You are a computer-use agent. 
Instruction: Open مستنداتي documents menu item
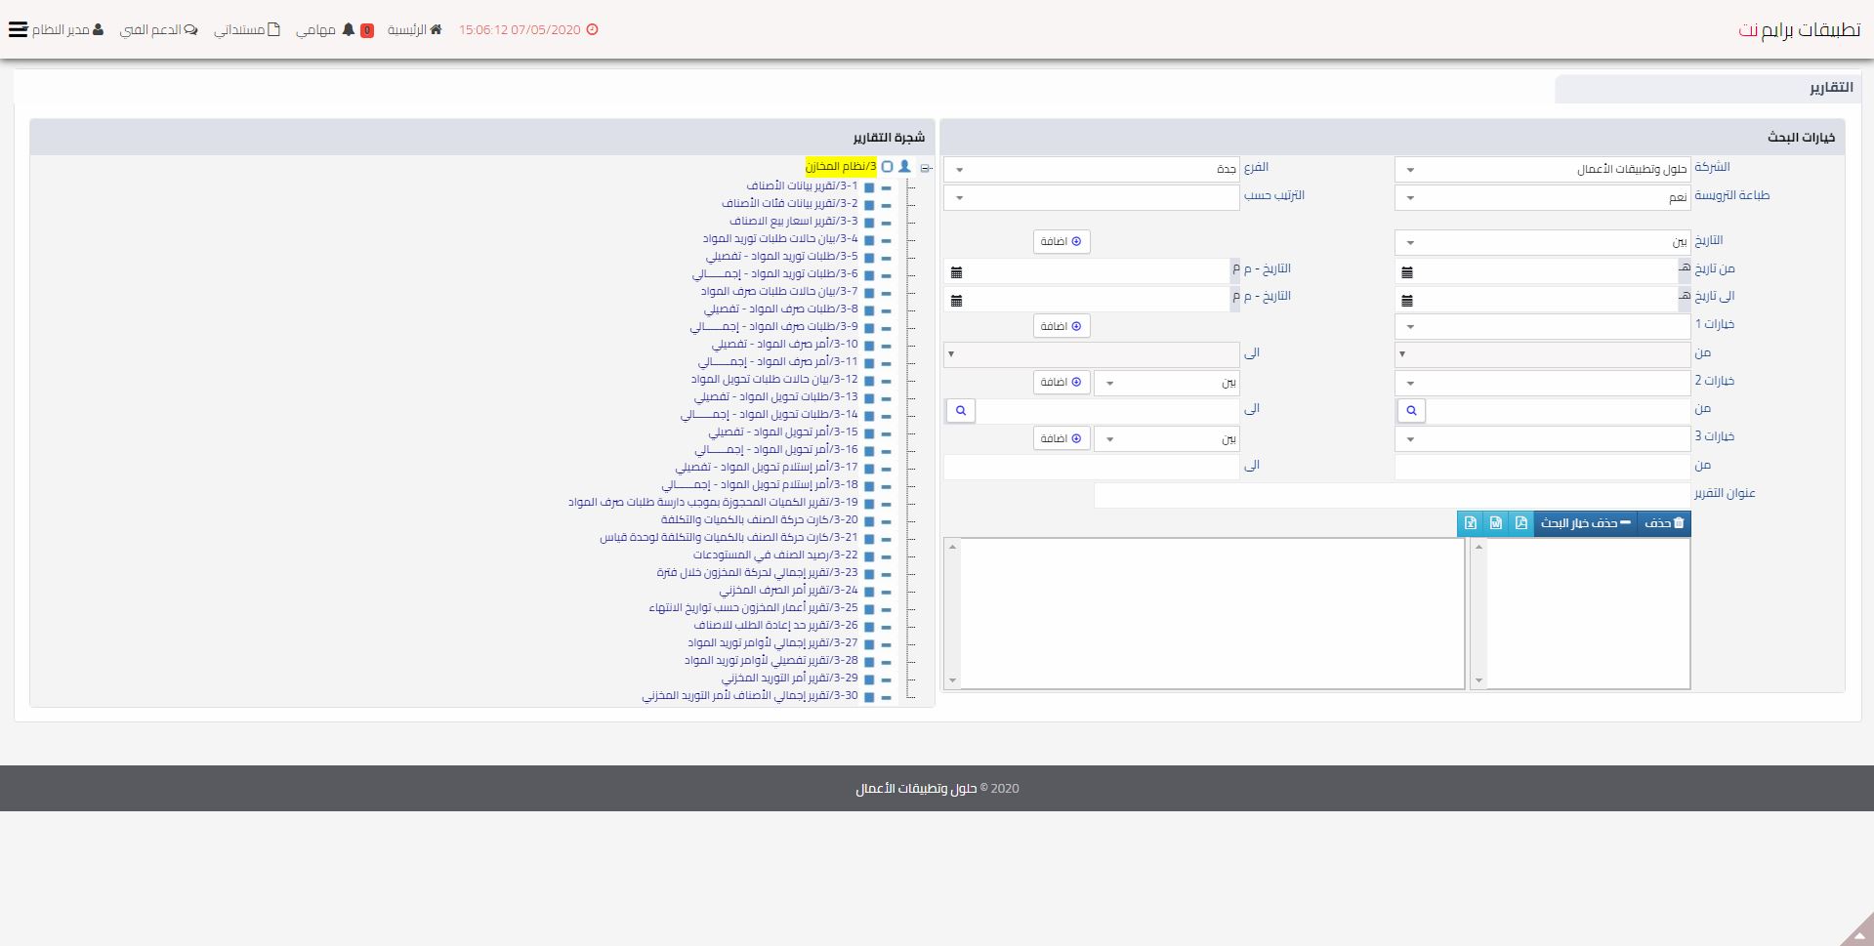coord(247,30)
